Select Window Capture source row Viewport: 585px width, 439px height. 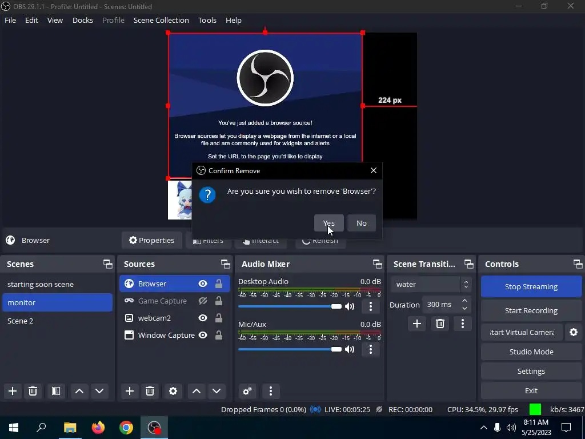(x=175, y=335)
